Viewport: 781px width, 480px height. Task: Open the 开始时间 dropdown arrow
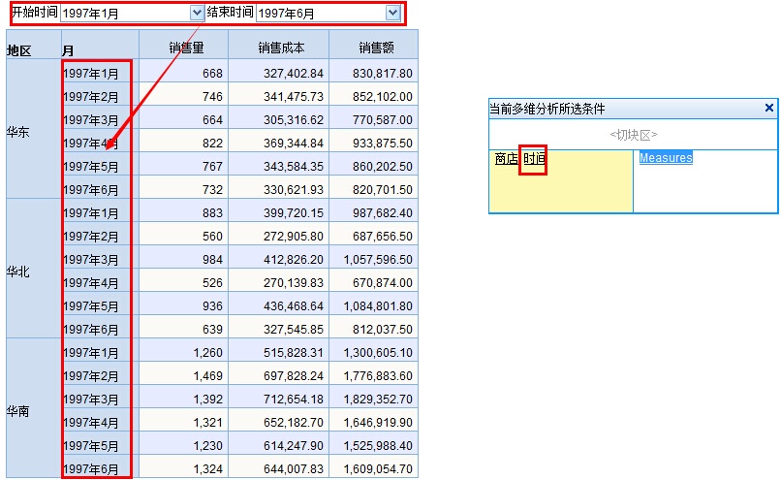click(x=198, y=13)
